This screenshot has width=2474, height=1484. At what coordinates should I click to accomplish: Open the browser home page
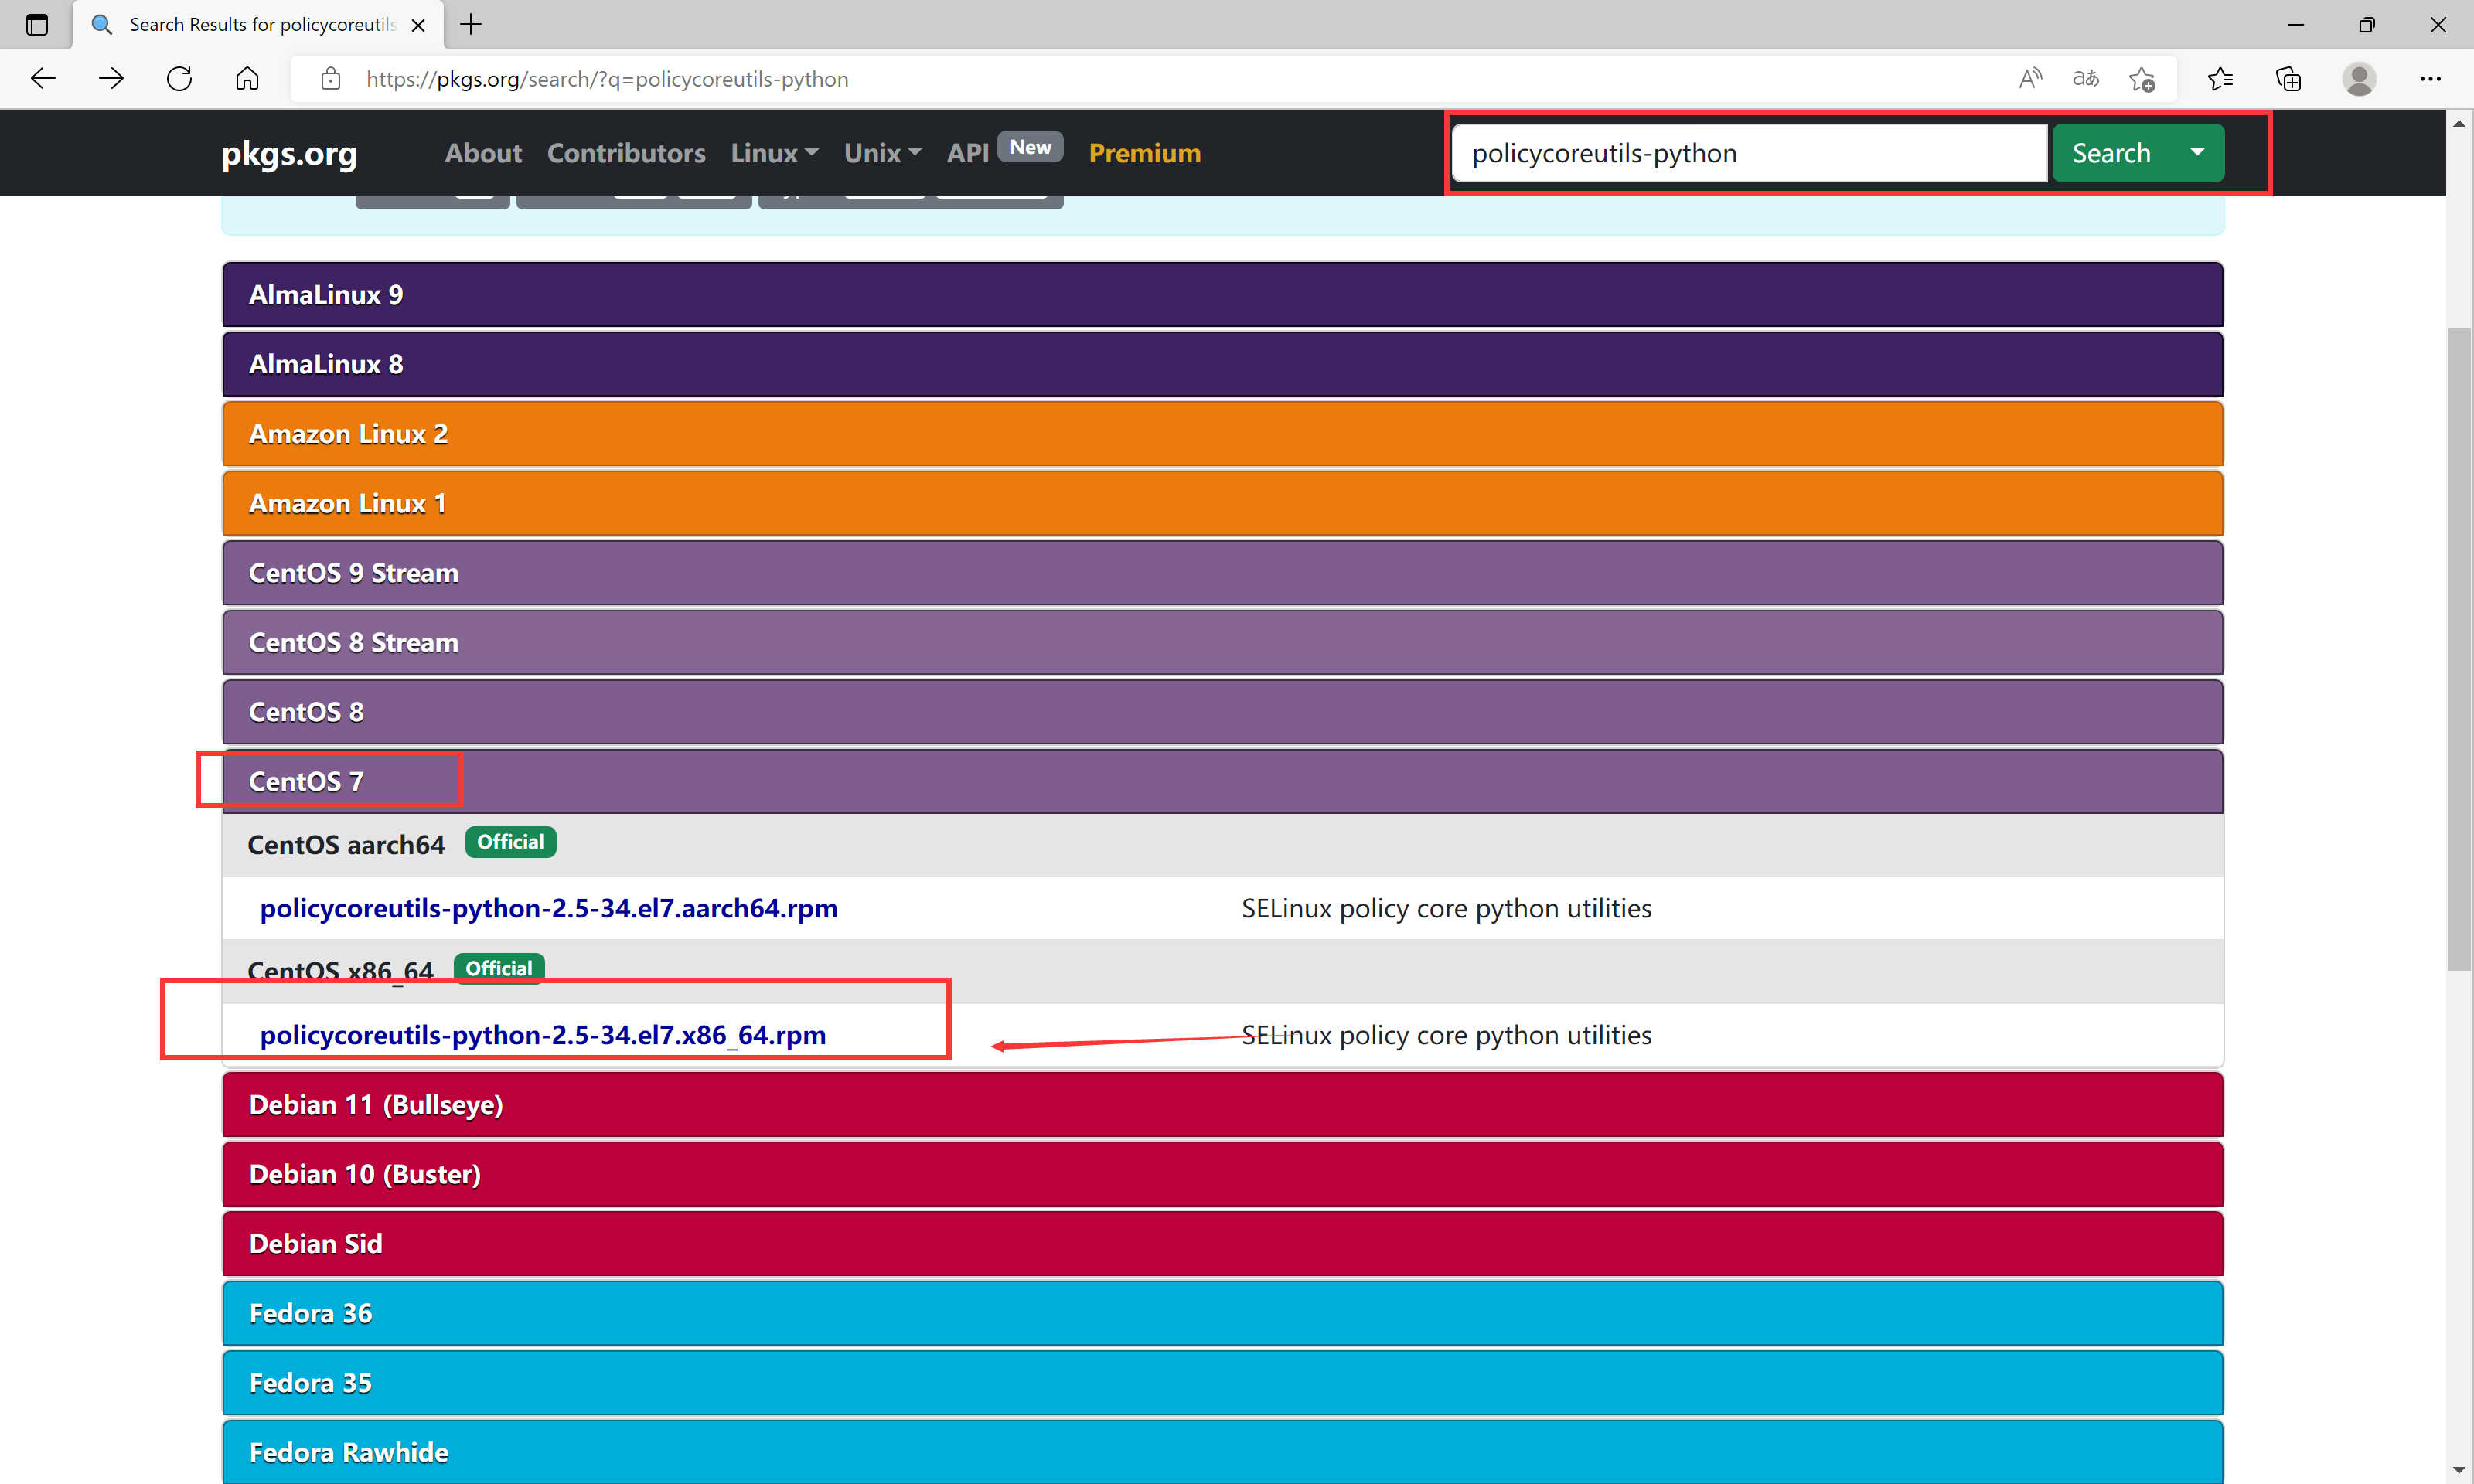[247, 78]
